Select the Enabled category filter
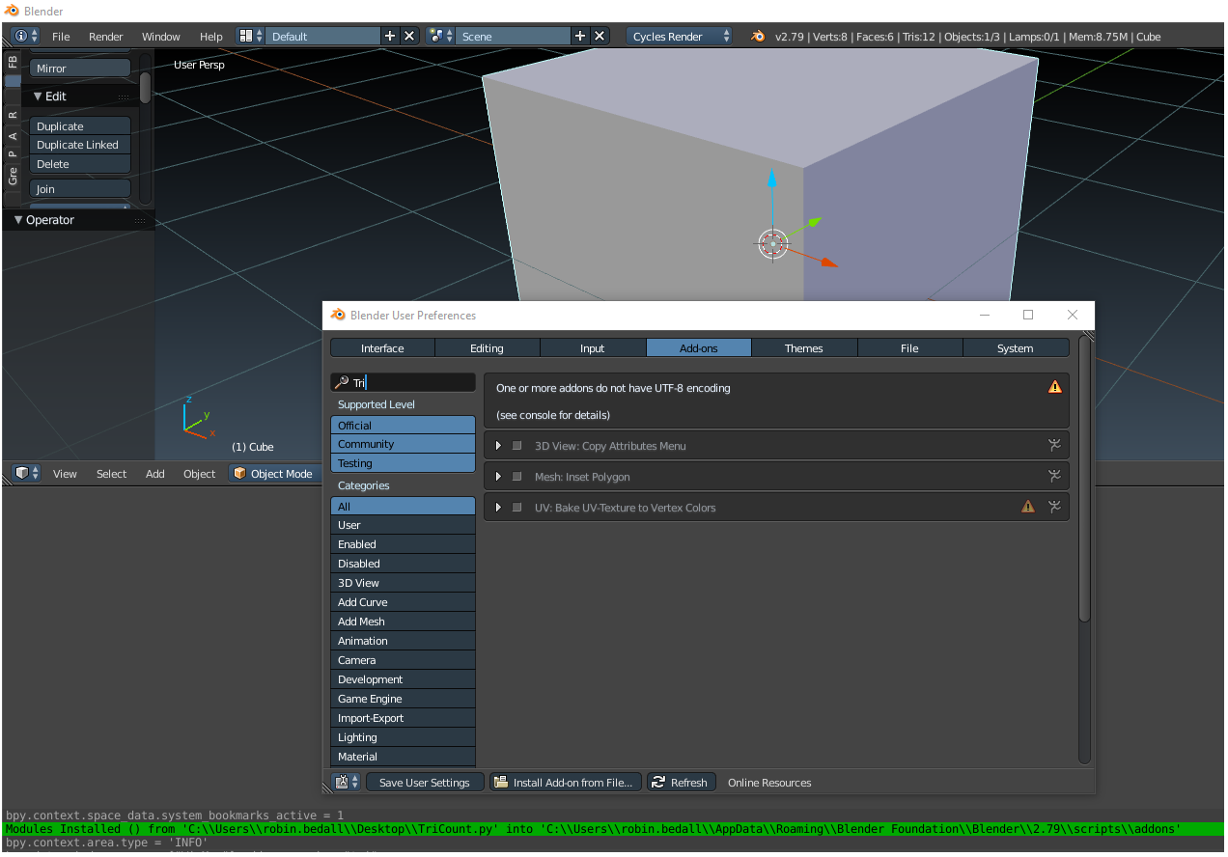The image size is (1228, 857). coord(403,544)
